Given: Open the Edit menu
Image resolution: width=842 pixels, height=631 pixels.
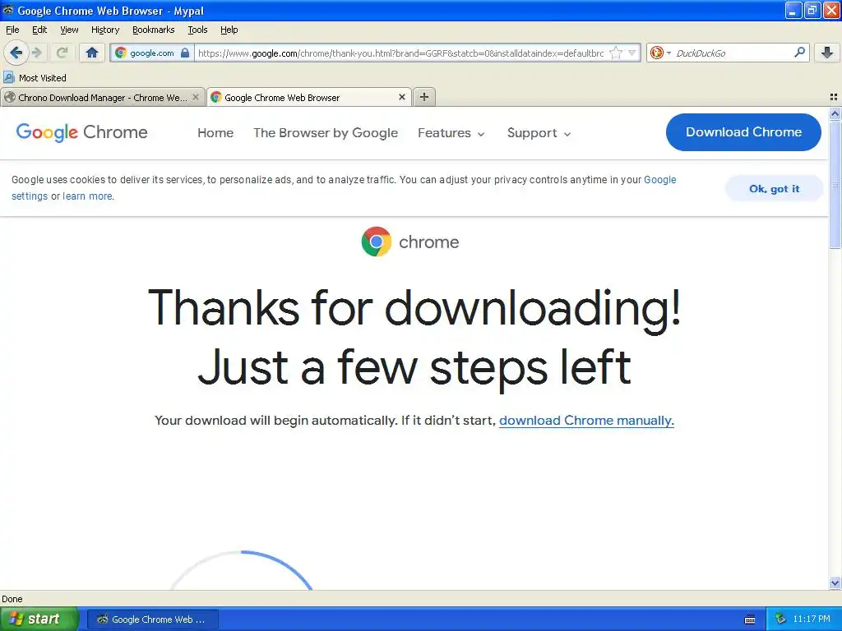Looking at the screenshot, I should (x=39, y=30).
